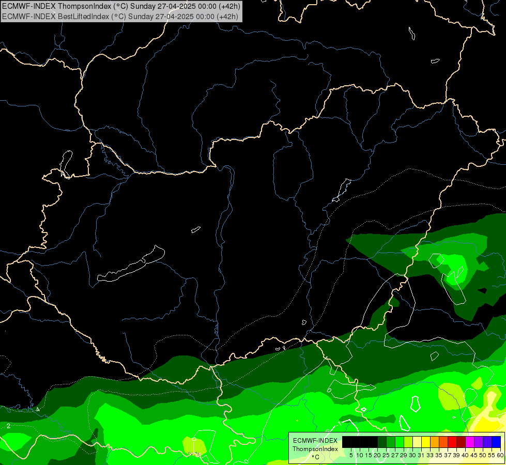
Task: Click the ThompsonIndex title line at top
Action: (x=121, y=6)
